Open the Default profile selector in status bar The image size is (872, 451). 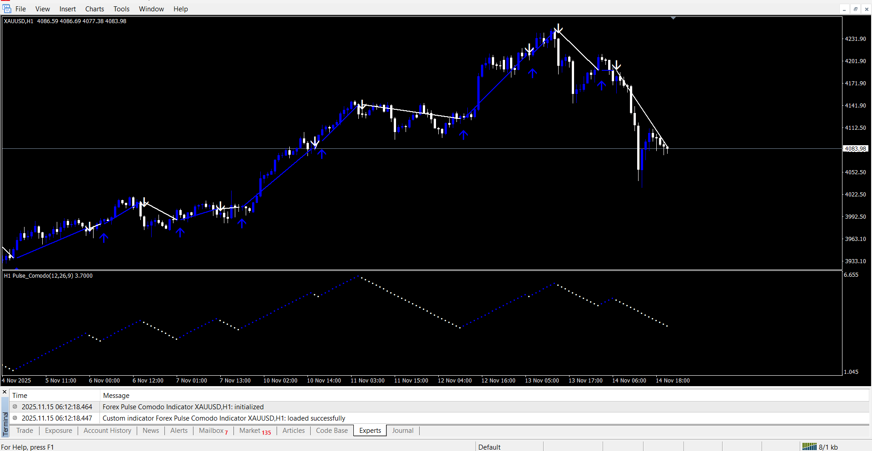pos(489,447)
